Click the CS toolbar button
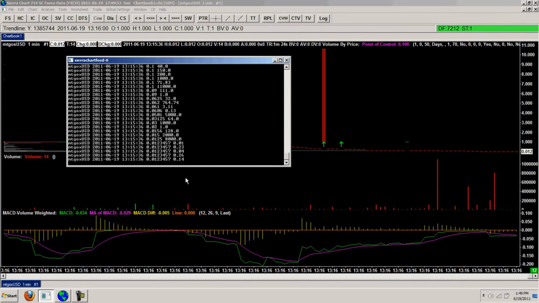The image size is (539, 303). (x=123, y=18)
